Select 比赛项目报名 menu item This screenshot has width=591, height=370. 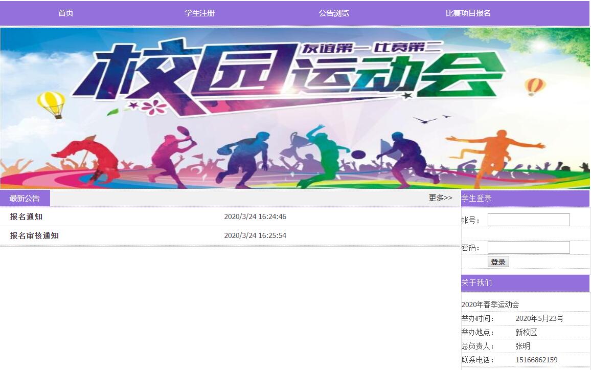pyautogui.click(x=468, y=13)
